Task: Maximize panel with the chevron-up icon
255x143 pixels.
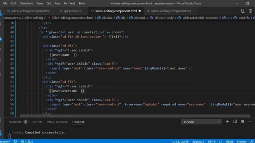Action: click(x=250, y=122)
